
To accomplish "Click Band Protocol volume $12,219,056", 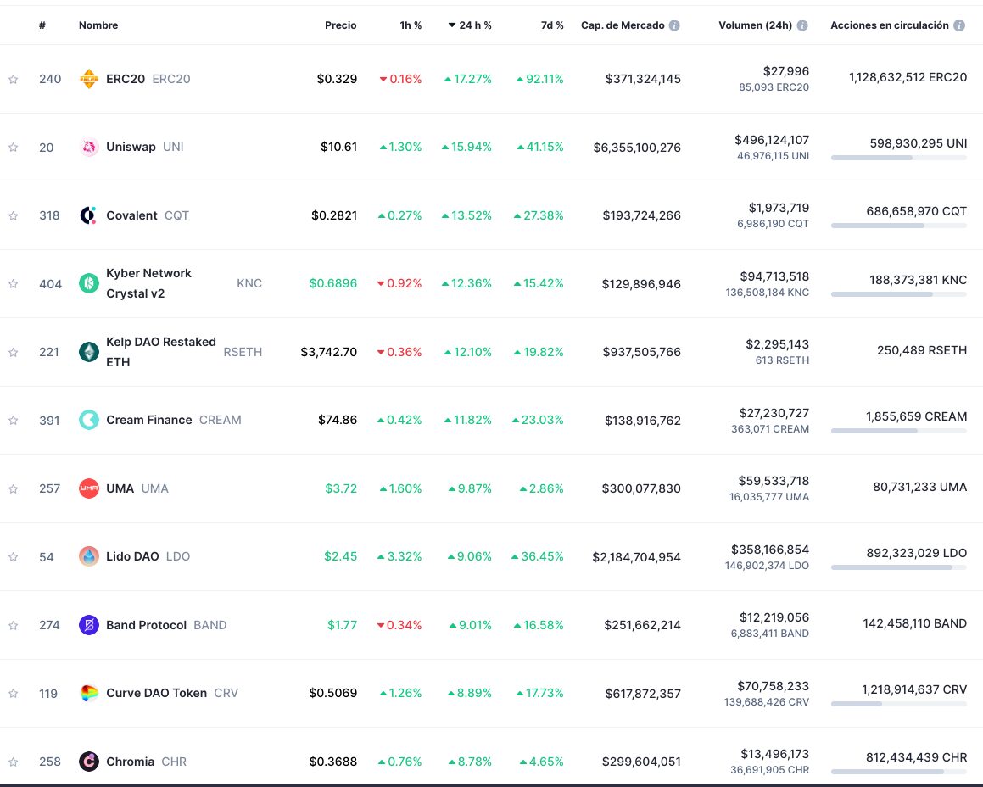I will click(774, 617).
